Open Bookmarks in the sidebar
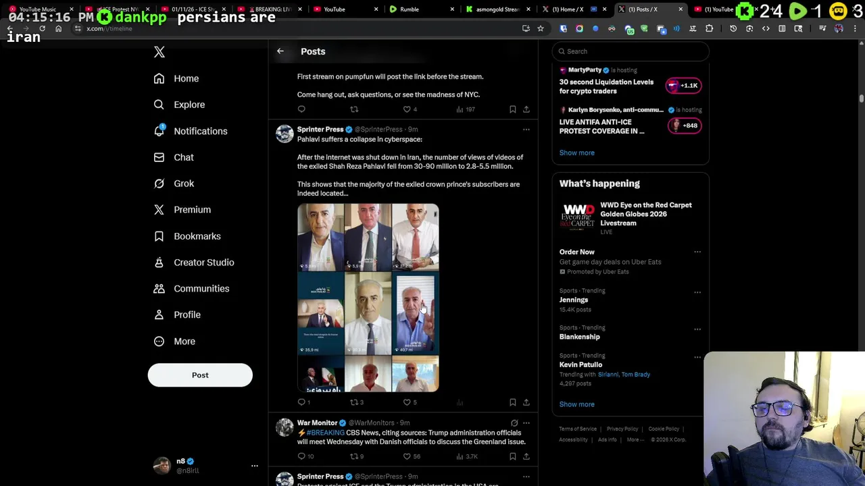This screenshot has width=865, height=486. coord(187,236)
